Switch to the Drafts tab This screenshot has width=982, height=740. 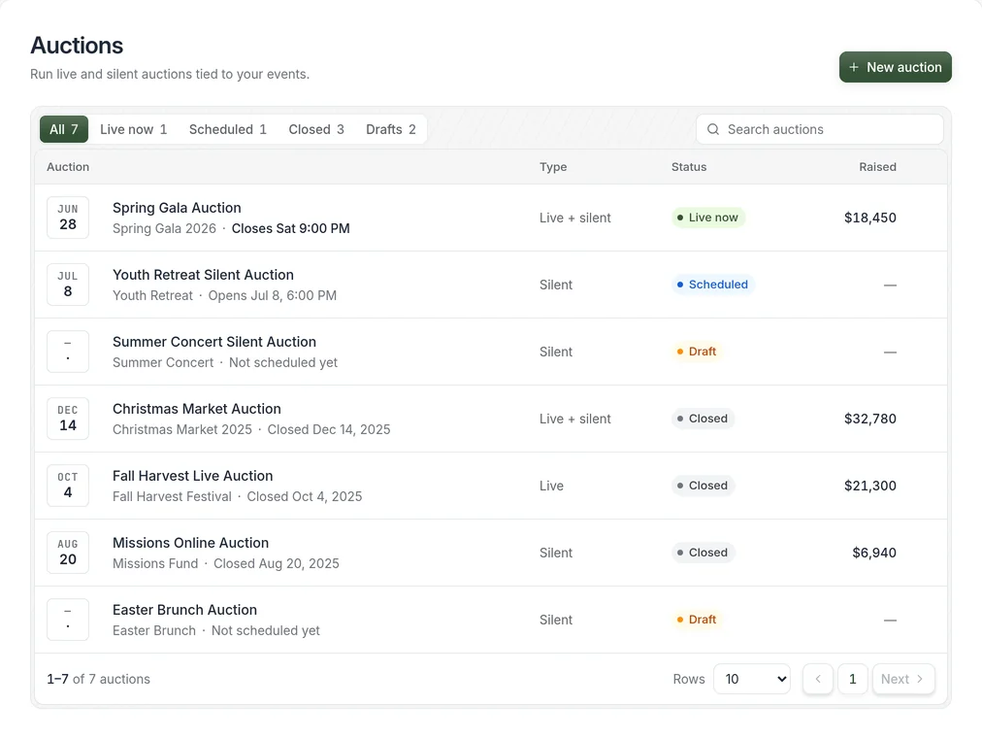click(391, 129)
